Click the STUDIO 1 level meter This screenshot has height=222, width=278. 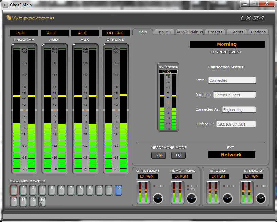(213, 192)
